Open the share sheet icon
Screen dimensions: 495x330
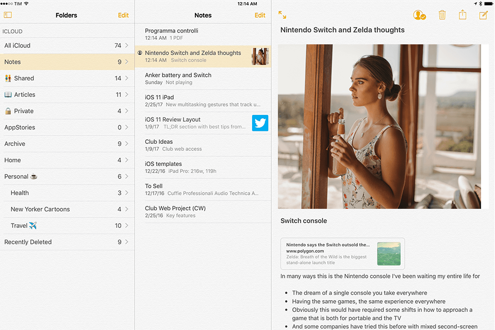click(463, 14)
